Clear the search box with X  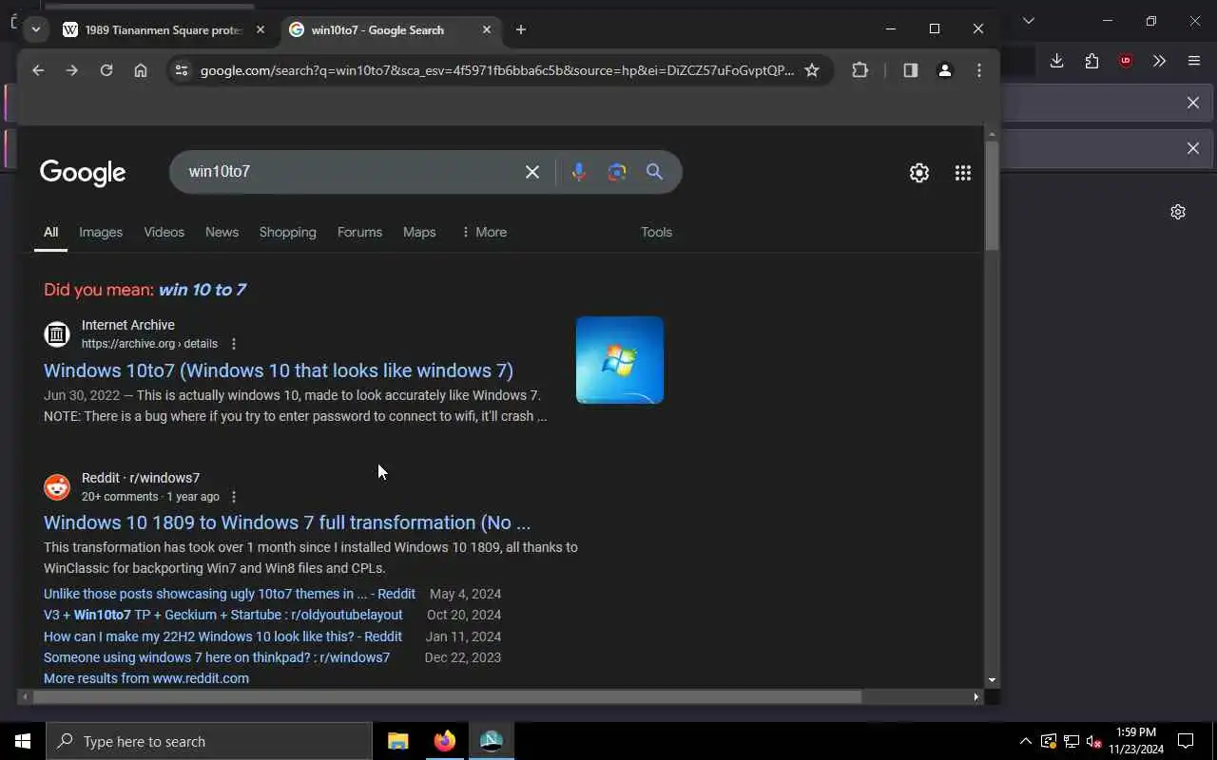[x=532, y=172]
